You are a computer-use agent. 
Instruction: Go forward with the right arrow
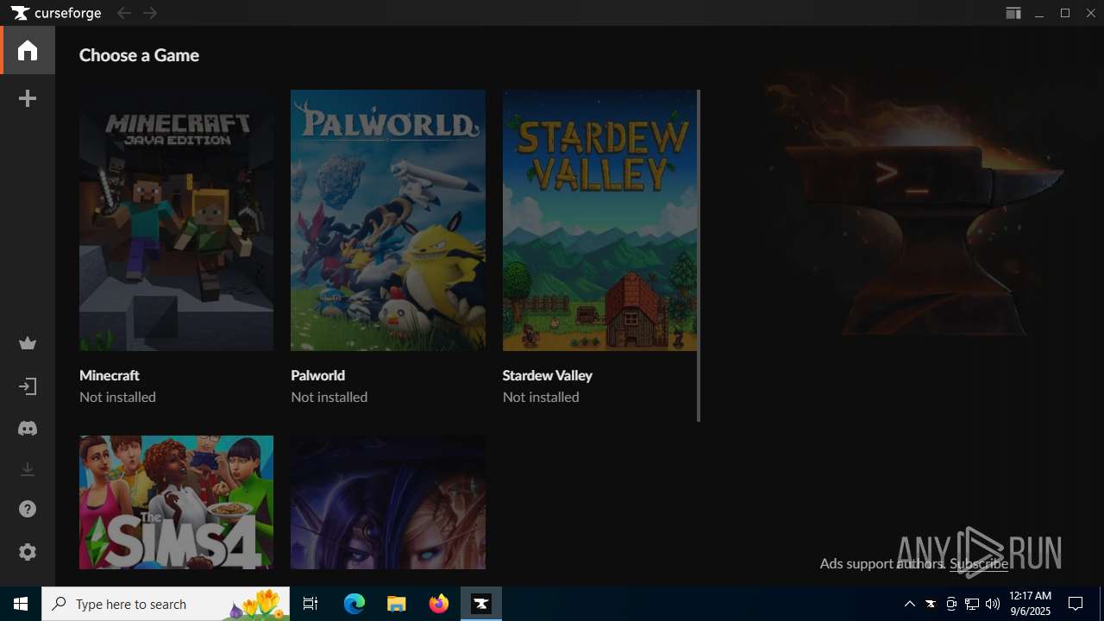(x=151, y=13)
